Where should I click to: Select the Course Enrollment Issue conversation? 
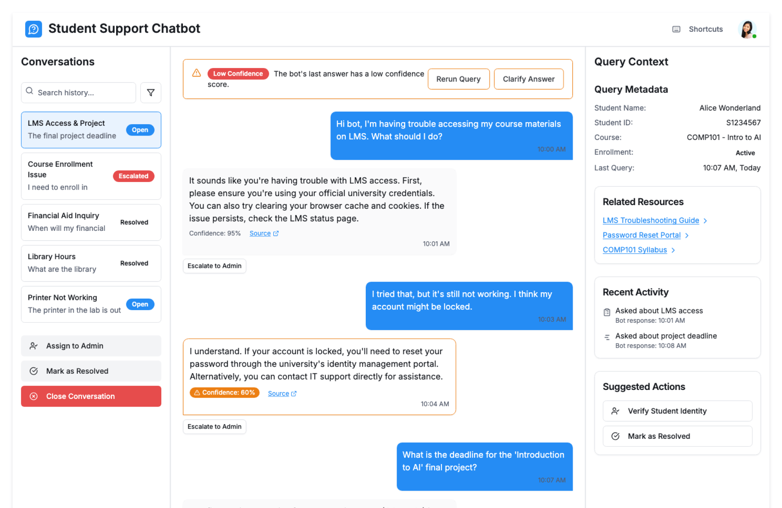tap(91, 176)
